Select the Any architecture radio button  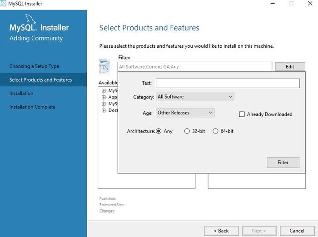pos(159,131)
